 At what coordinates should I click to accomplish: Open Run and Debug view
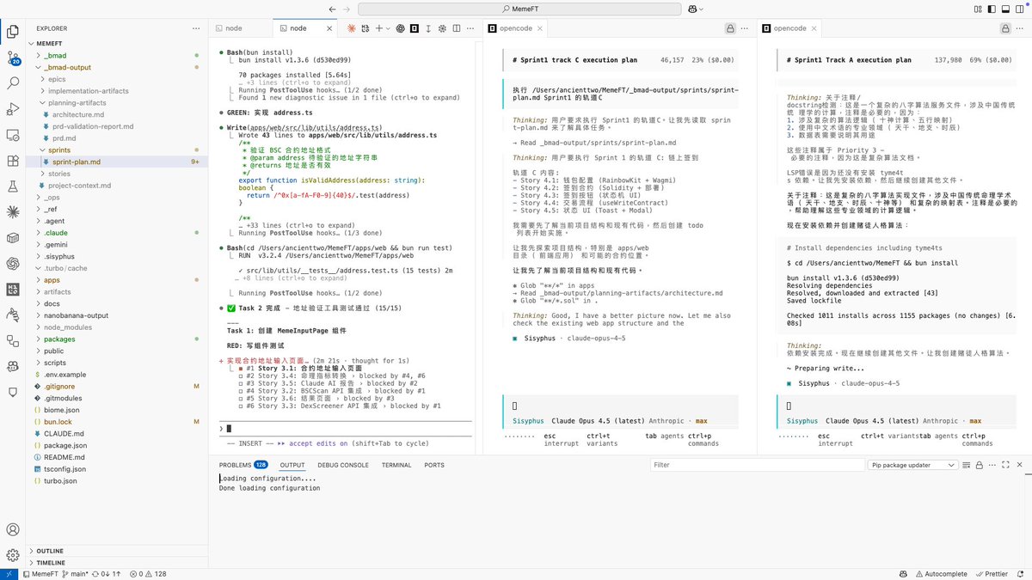point(13,109)
